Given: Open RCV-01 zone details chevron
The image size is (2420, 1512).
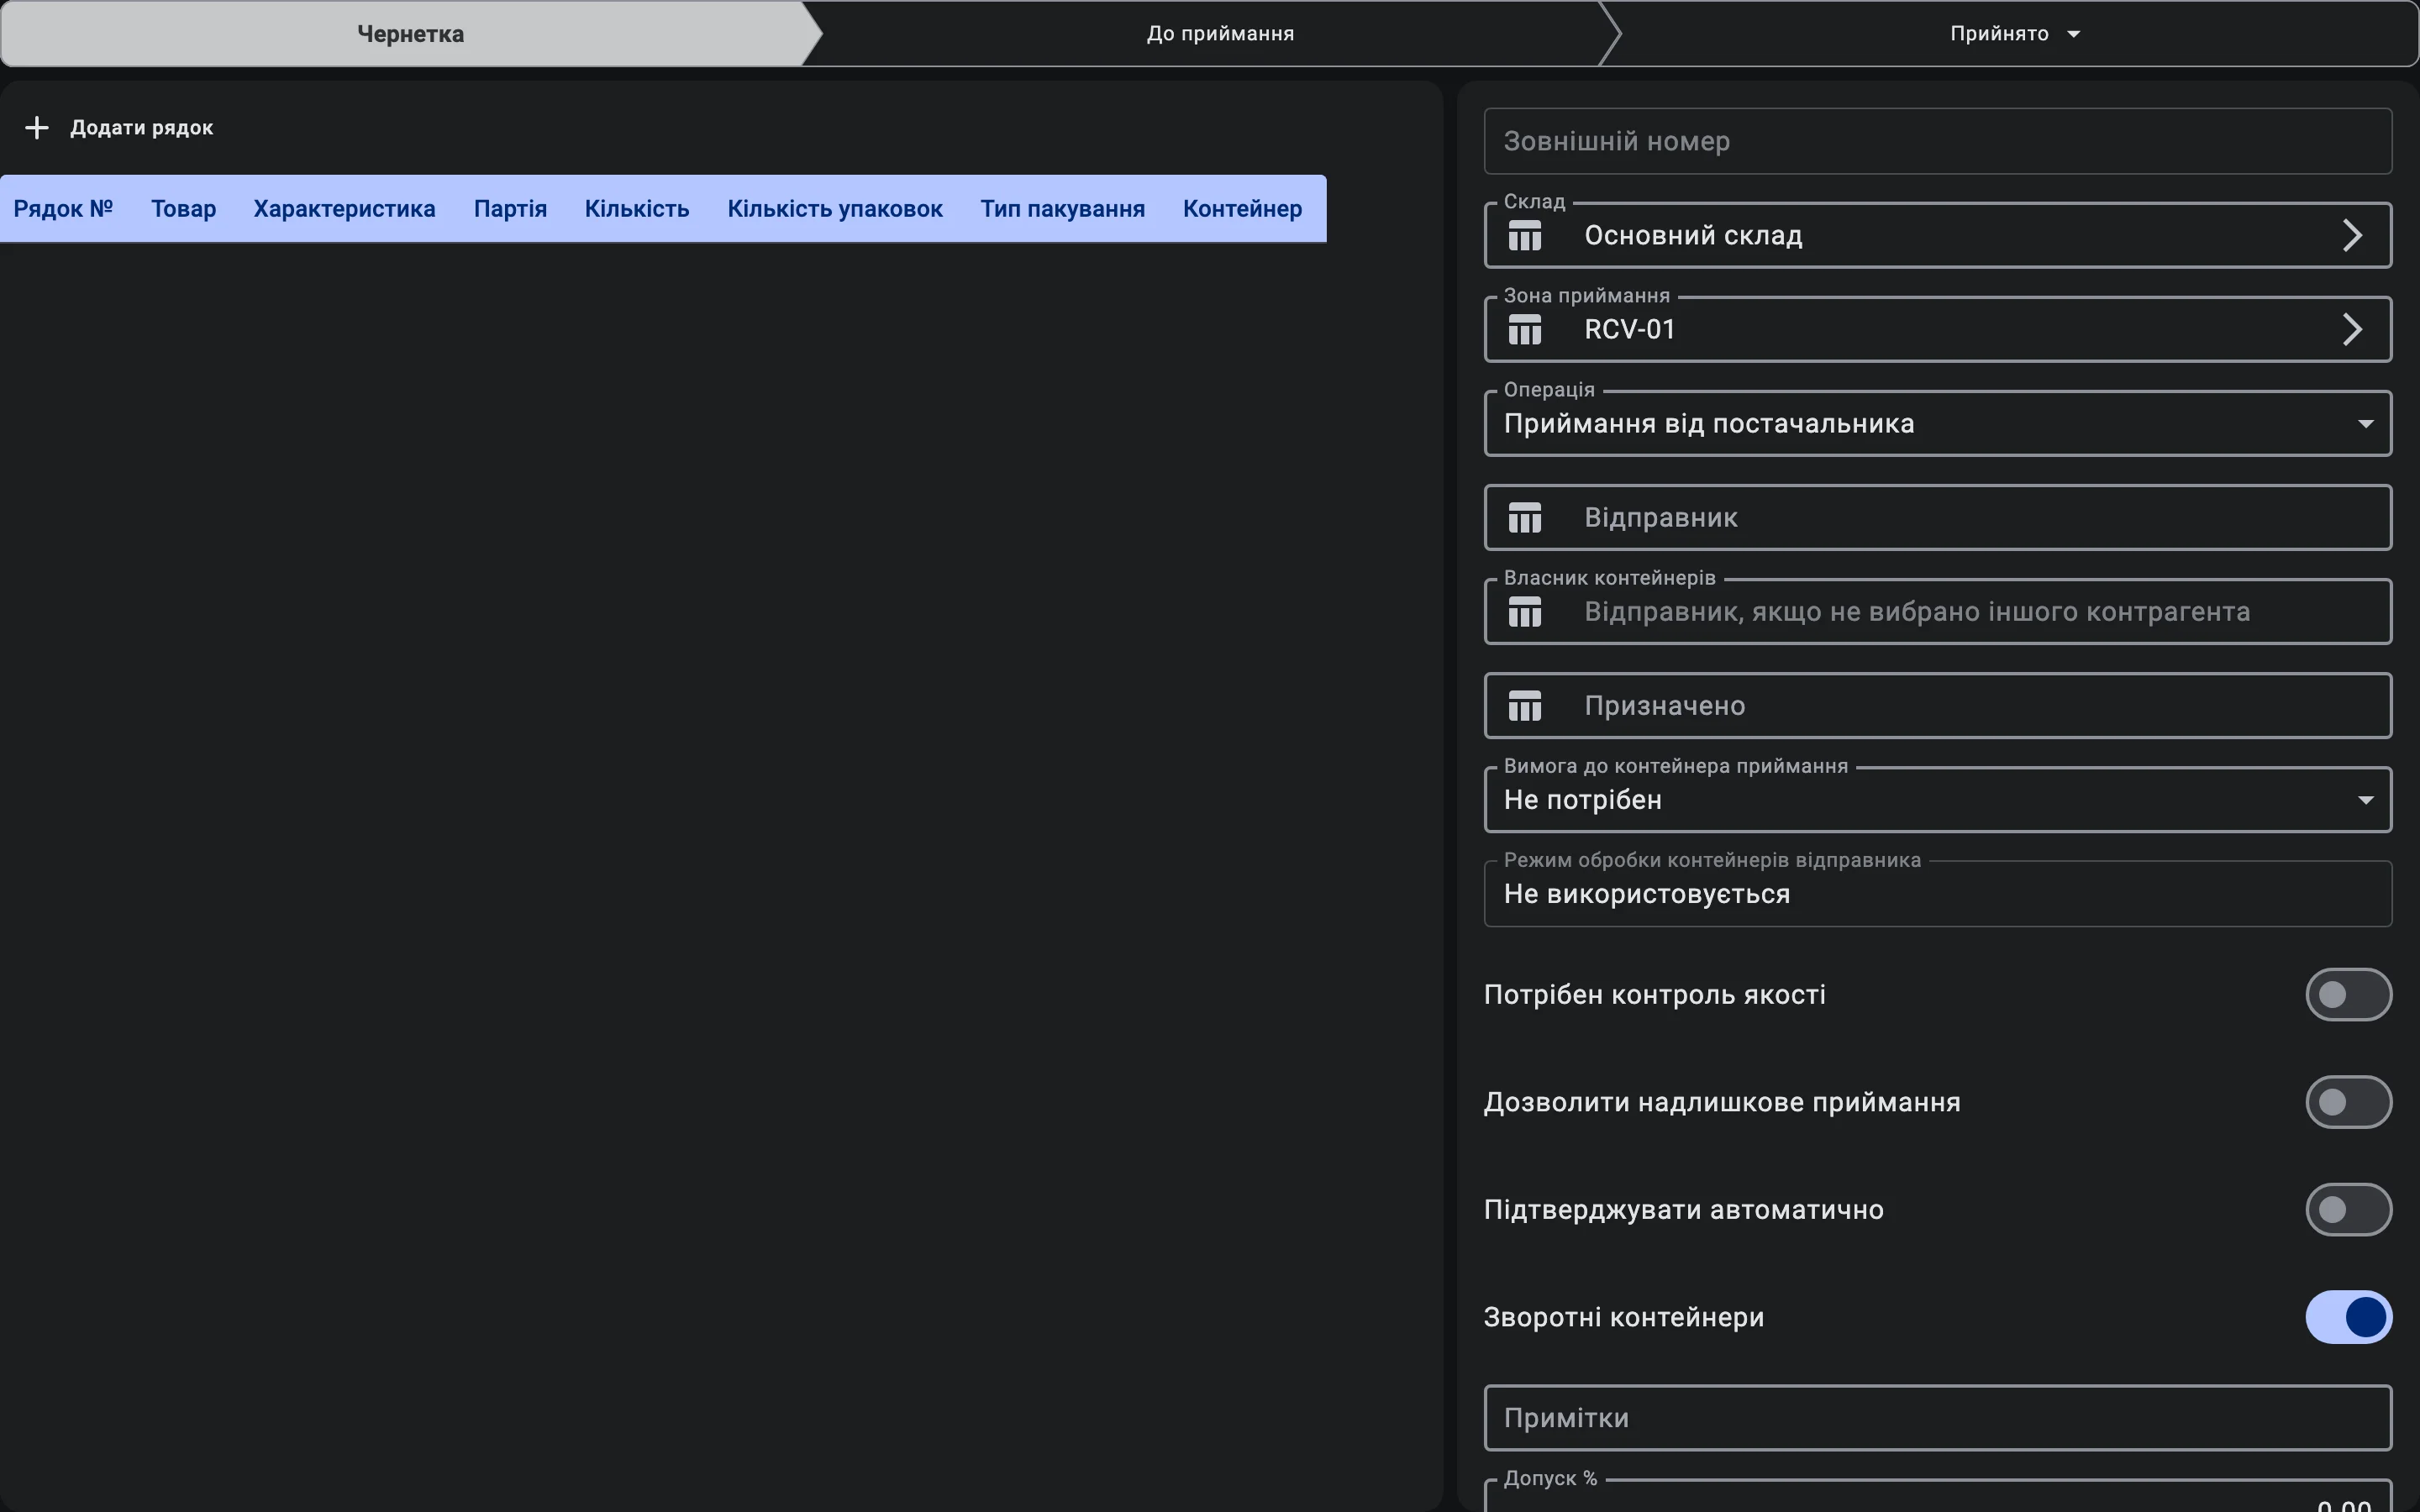Looking at the screenshot, I should tap(2352, 330).
